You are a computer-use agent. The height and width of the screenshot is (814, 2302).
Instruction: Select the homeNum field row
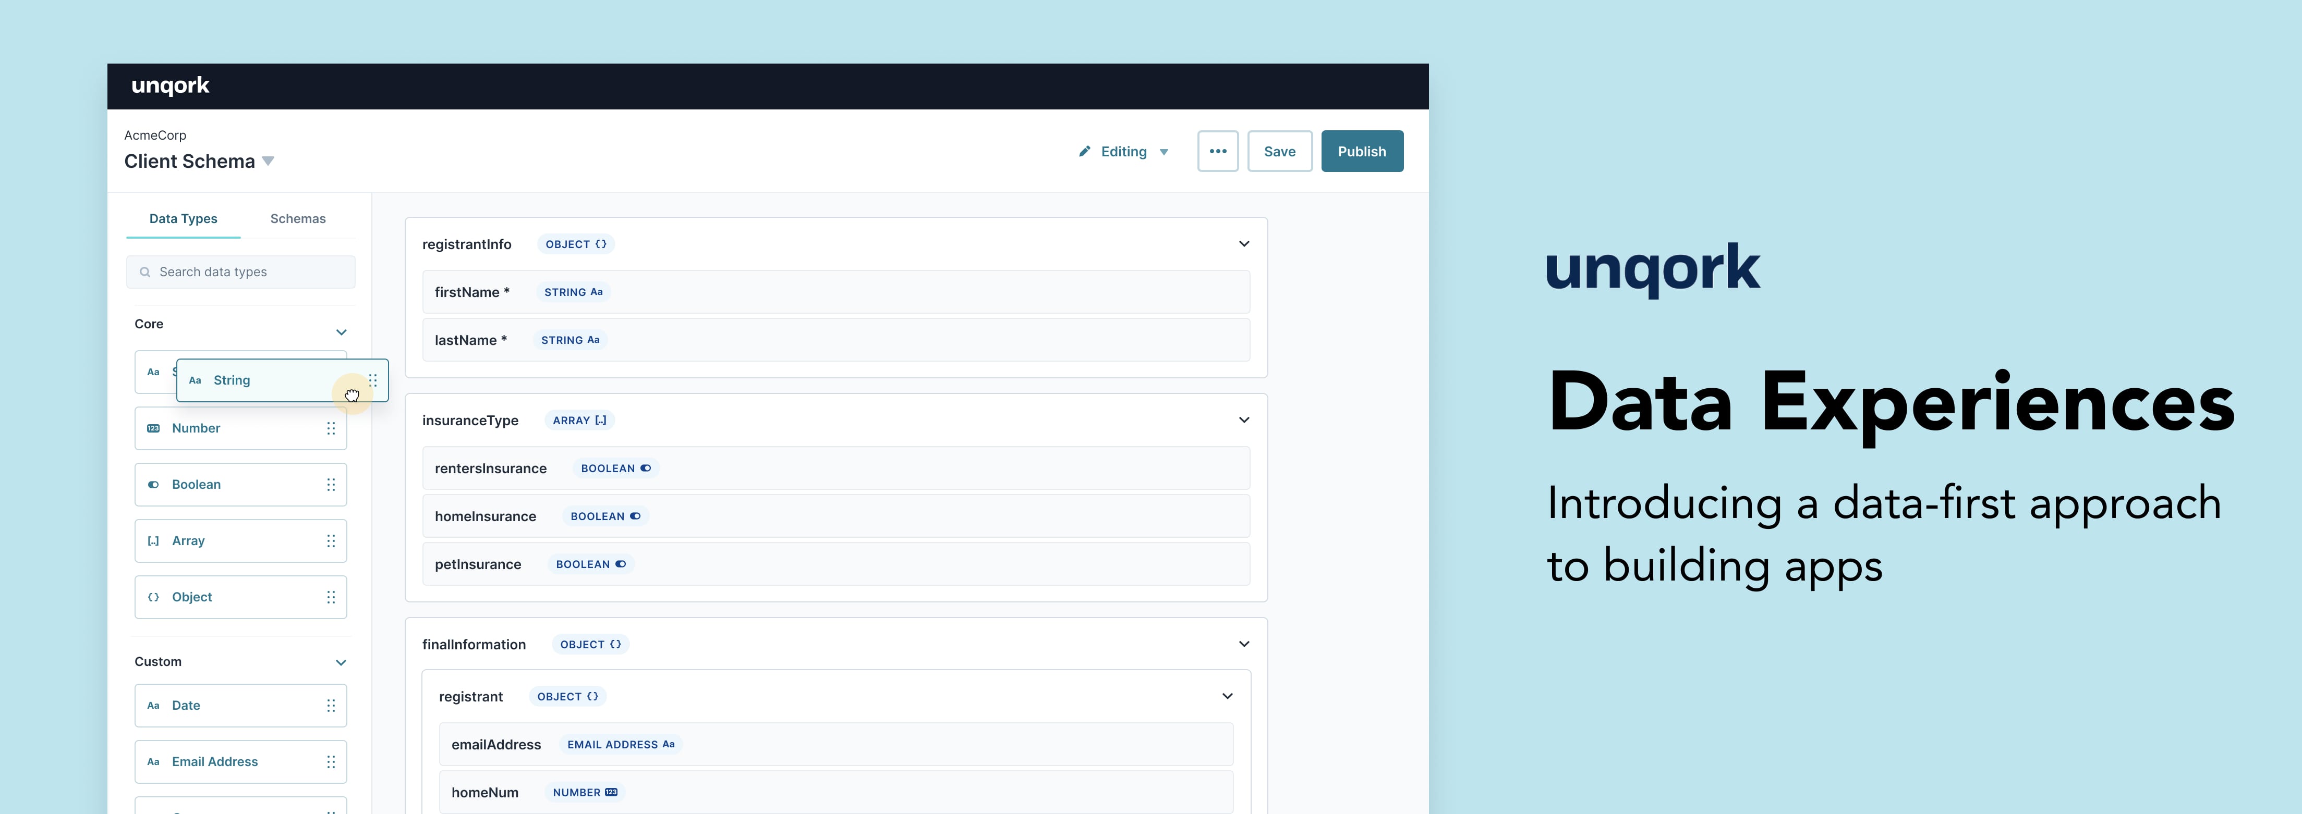[x=835, y=793]
